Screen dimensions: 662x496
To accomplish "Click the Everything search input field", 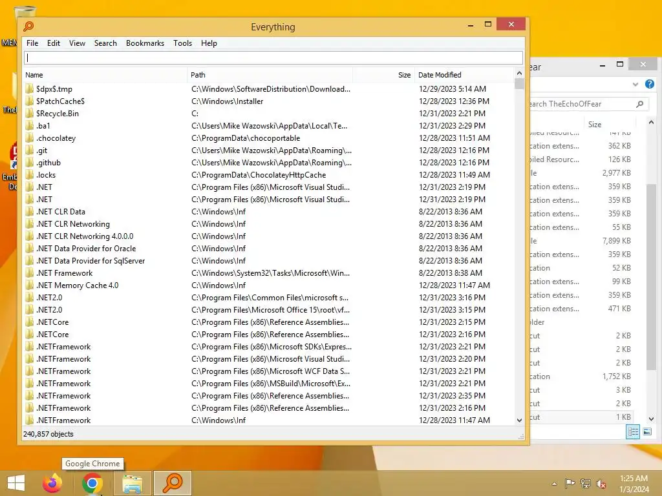I will click(x=273, y=57).
